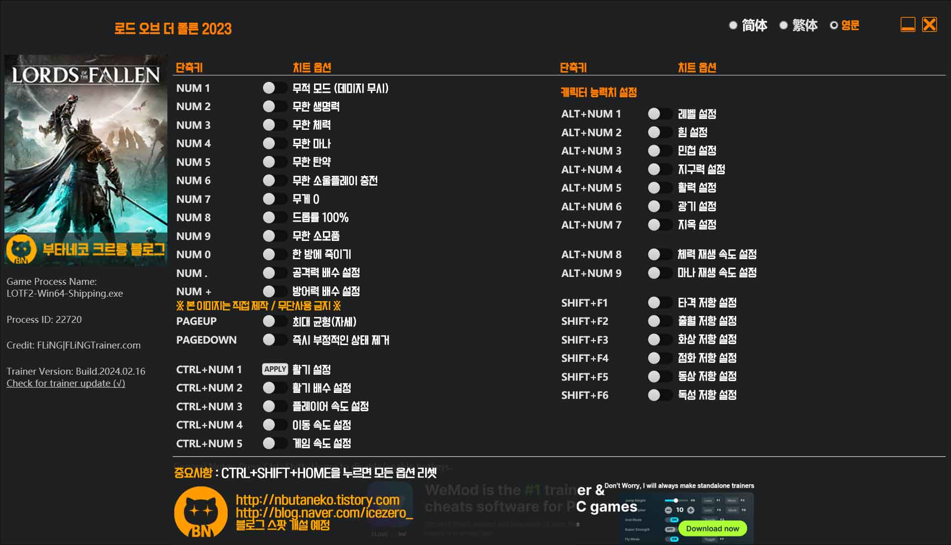Click the 로드 오브 더 폴른 2023 title
Screen dimensions: 951x545
click(173, 29)
